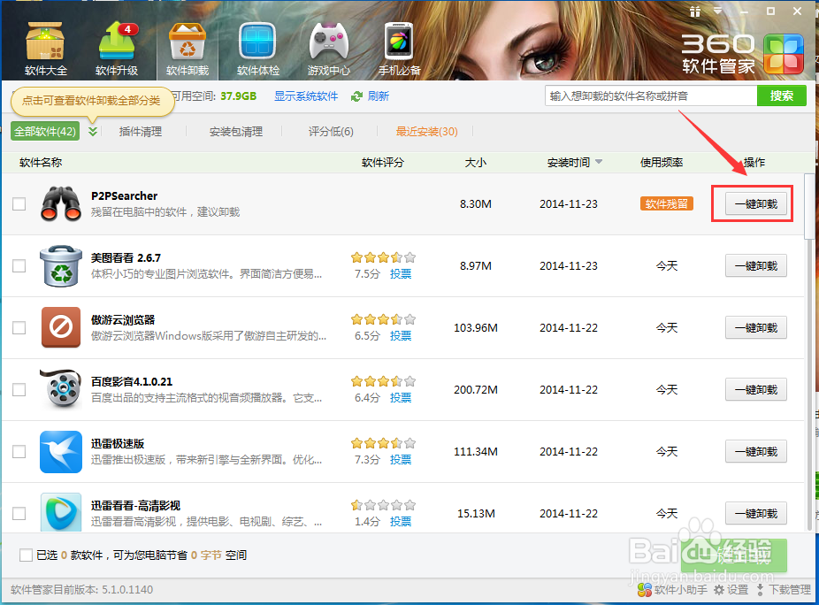
Task: Click the 迅雷看看 player icon
Action: [x=61, y=512]
